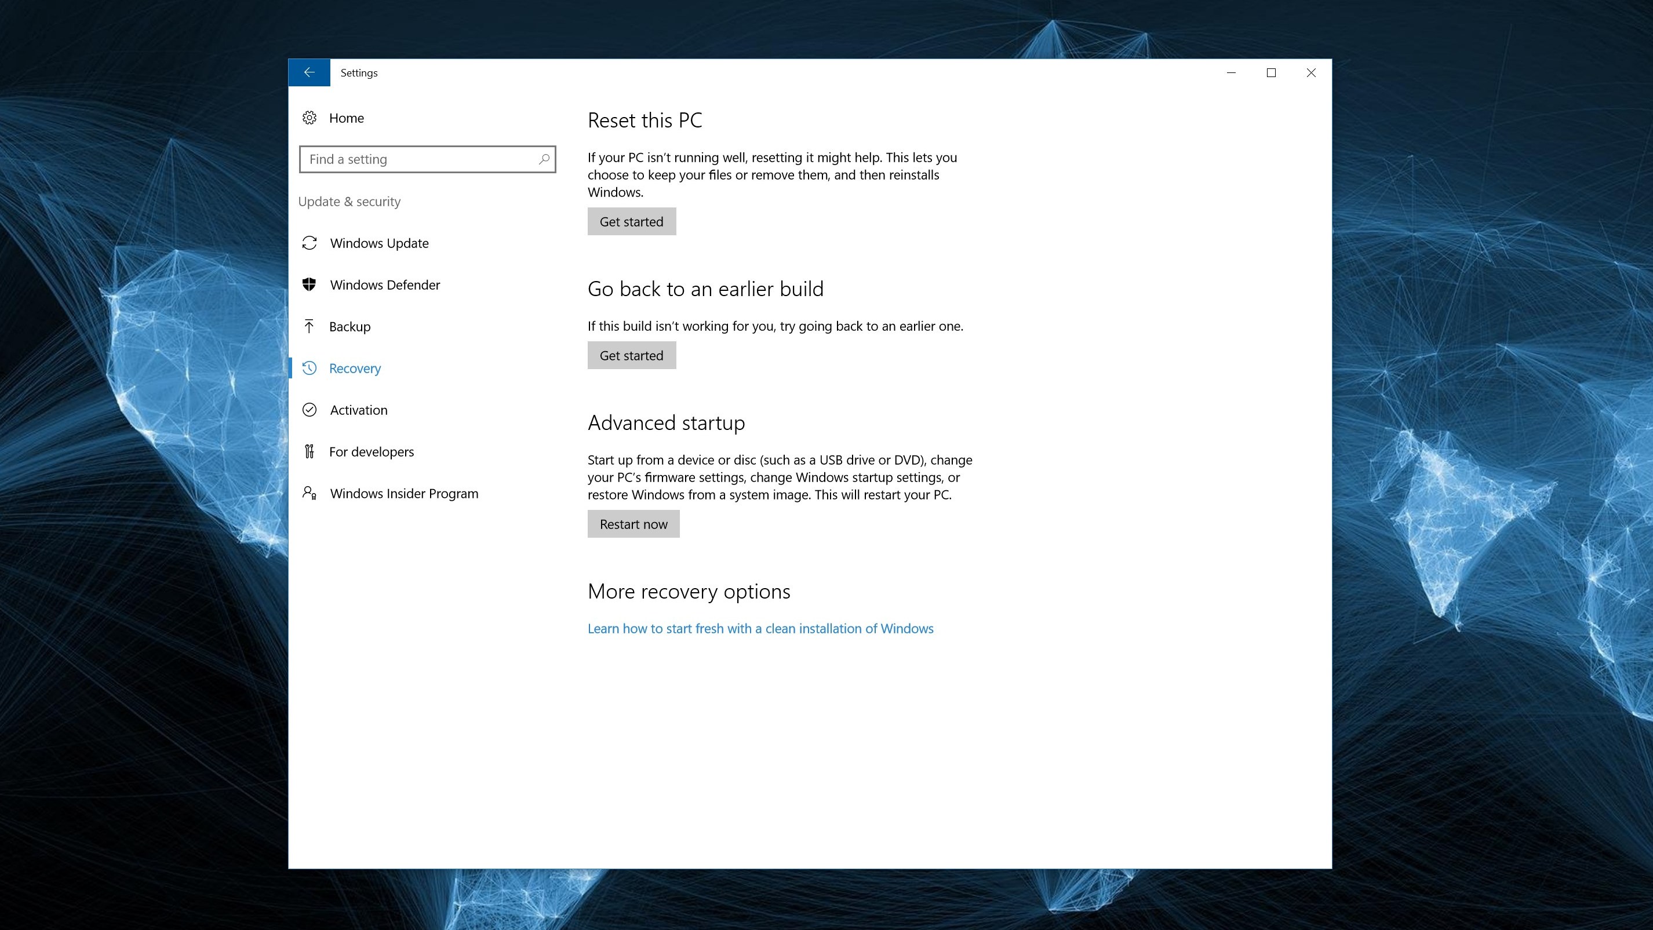This screenshot has width=1653, height=930.
Task: Click the search magnifier icon
Action: (544, 159)
